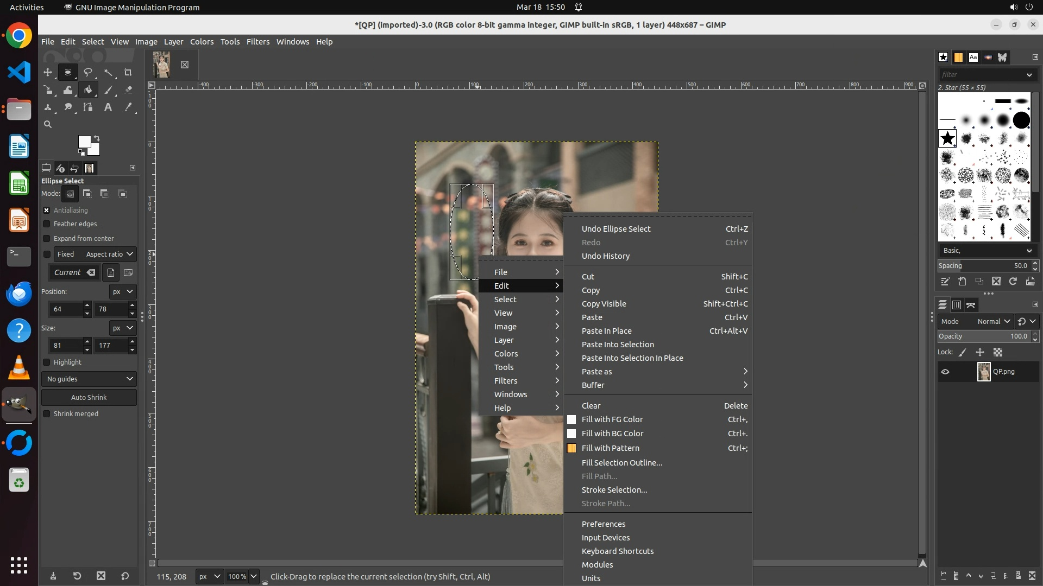Click the foreground color swatch

[84, 142]
